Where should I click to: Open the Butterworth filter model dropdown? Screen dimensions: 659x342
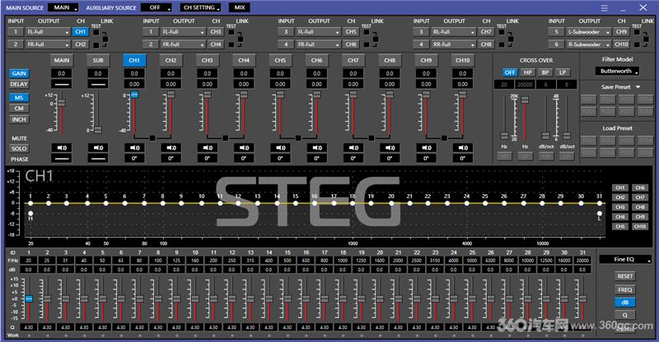[x=617, y=72]
